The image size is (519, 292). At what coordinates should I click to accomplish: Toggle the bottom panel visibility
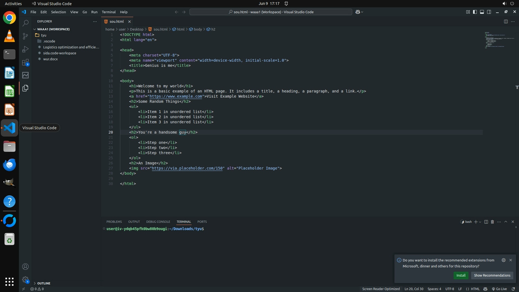tap(482, 12)
